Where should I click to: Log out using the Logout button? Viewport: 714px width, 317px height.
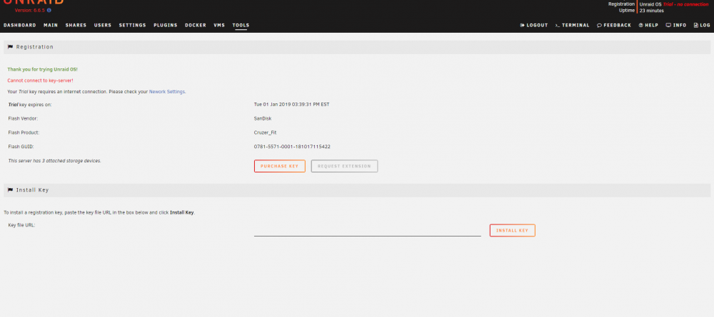point(533,26)
